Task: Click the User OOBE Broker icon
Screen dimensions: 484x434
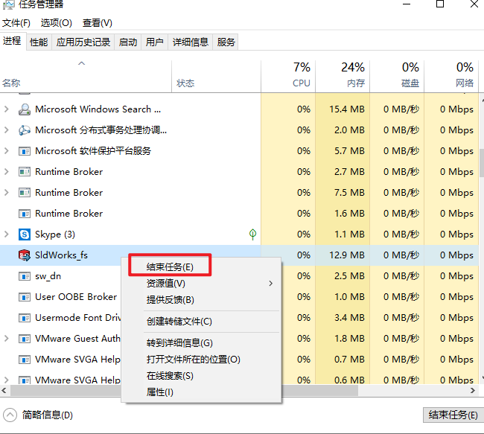Action: (x=24, y=297)
